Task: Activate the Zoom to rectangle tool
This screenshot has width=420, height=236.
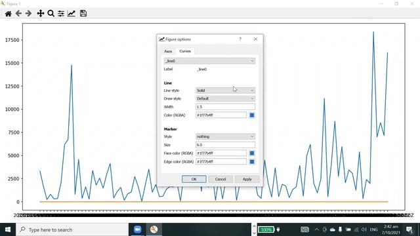Action: pos(51,13)
